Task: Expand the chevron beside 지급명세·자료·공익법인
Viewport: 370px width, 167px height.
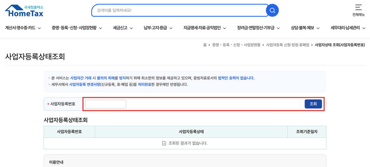Action: (x=224, y=28)
